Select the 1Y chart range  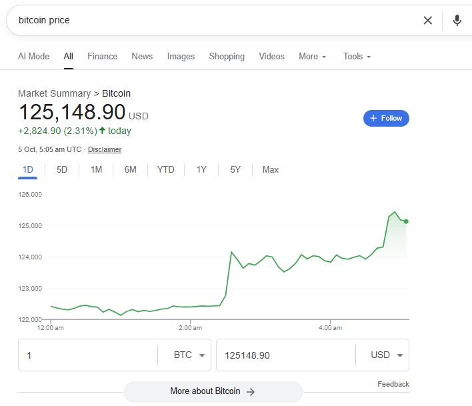pos(201,170)
